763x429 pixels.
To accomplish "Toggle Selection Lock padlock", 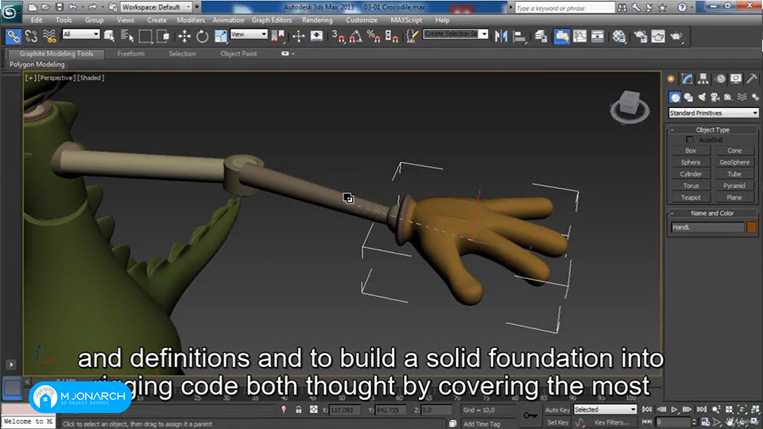I will [x=299, y=410].
